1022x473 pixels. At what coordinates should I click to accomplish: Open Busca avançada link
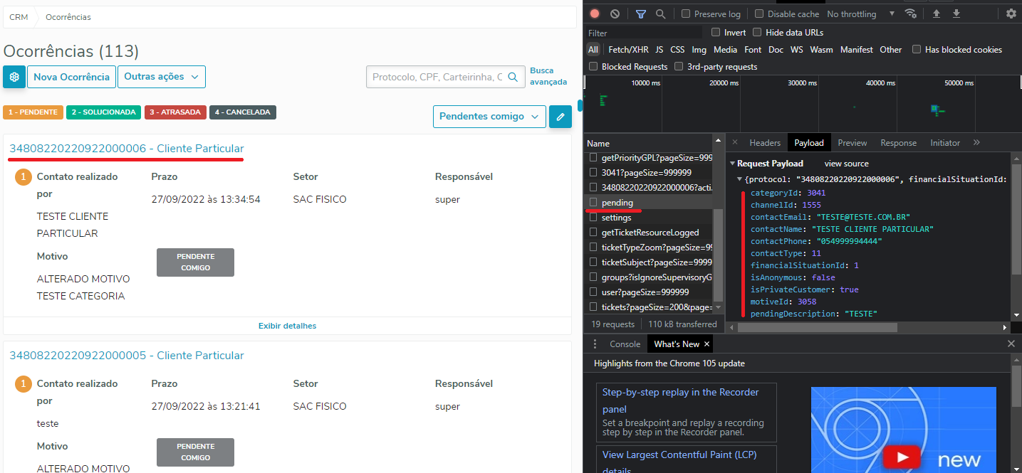[548, 76]
